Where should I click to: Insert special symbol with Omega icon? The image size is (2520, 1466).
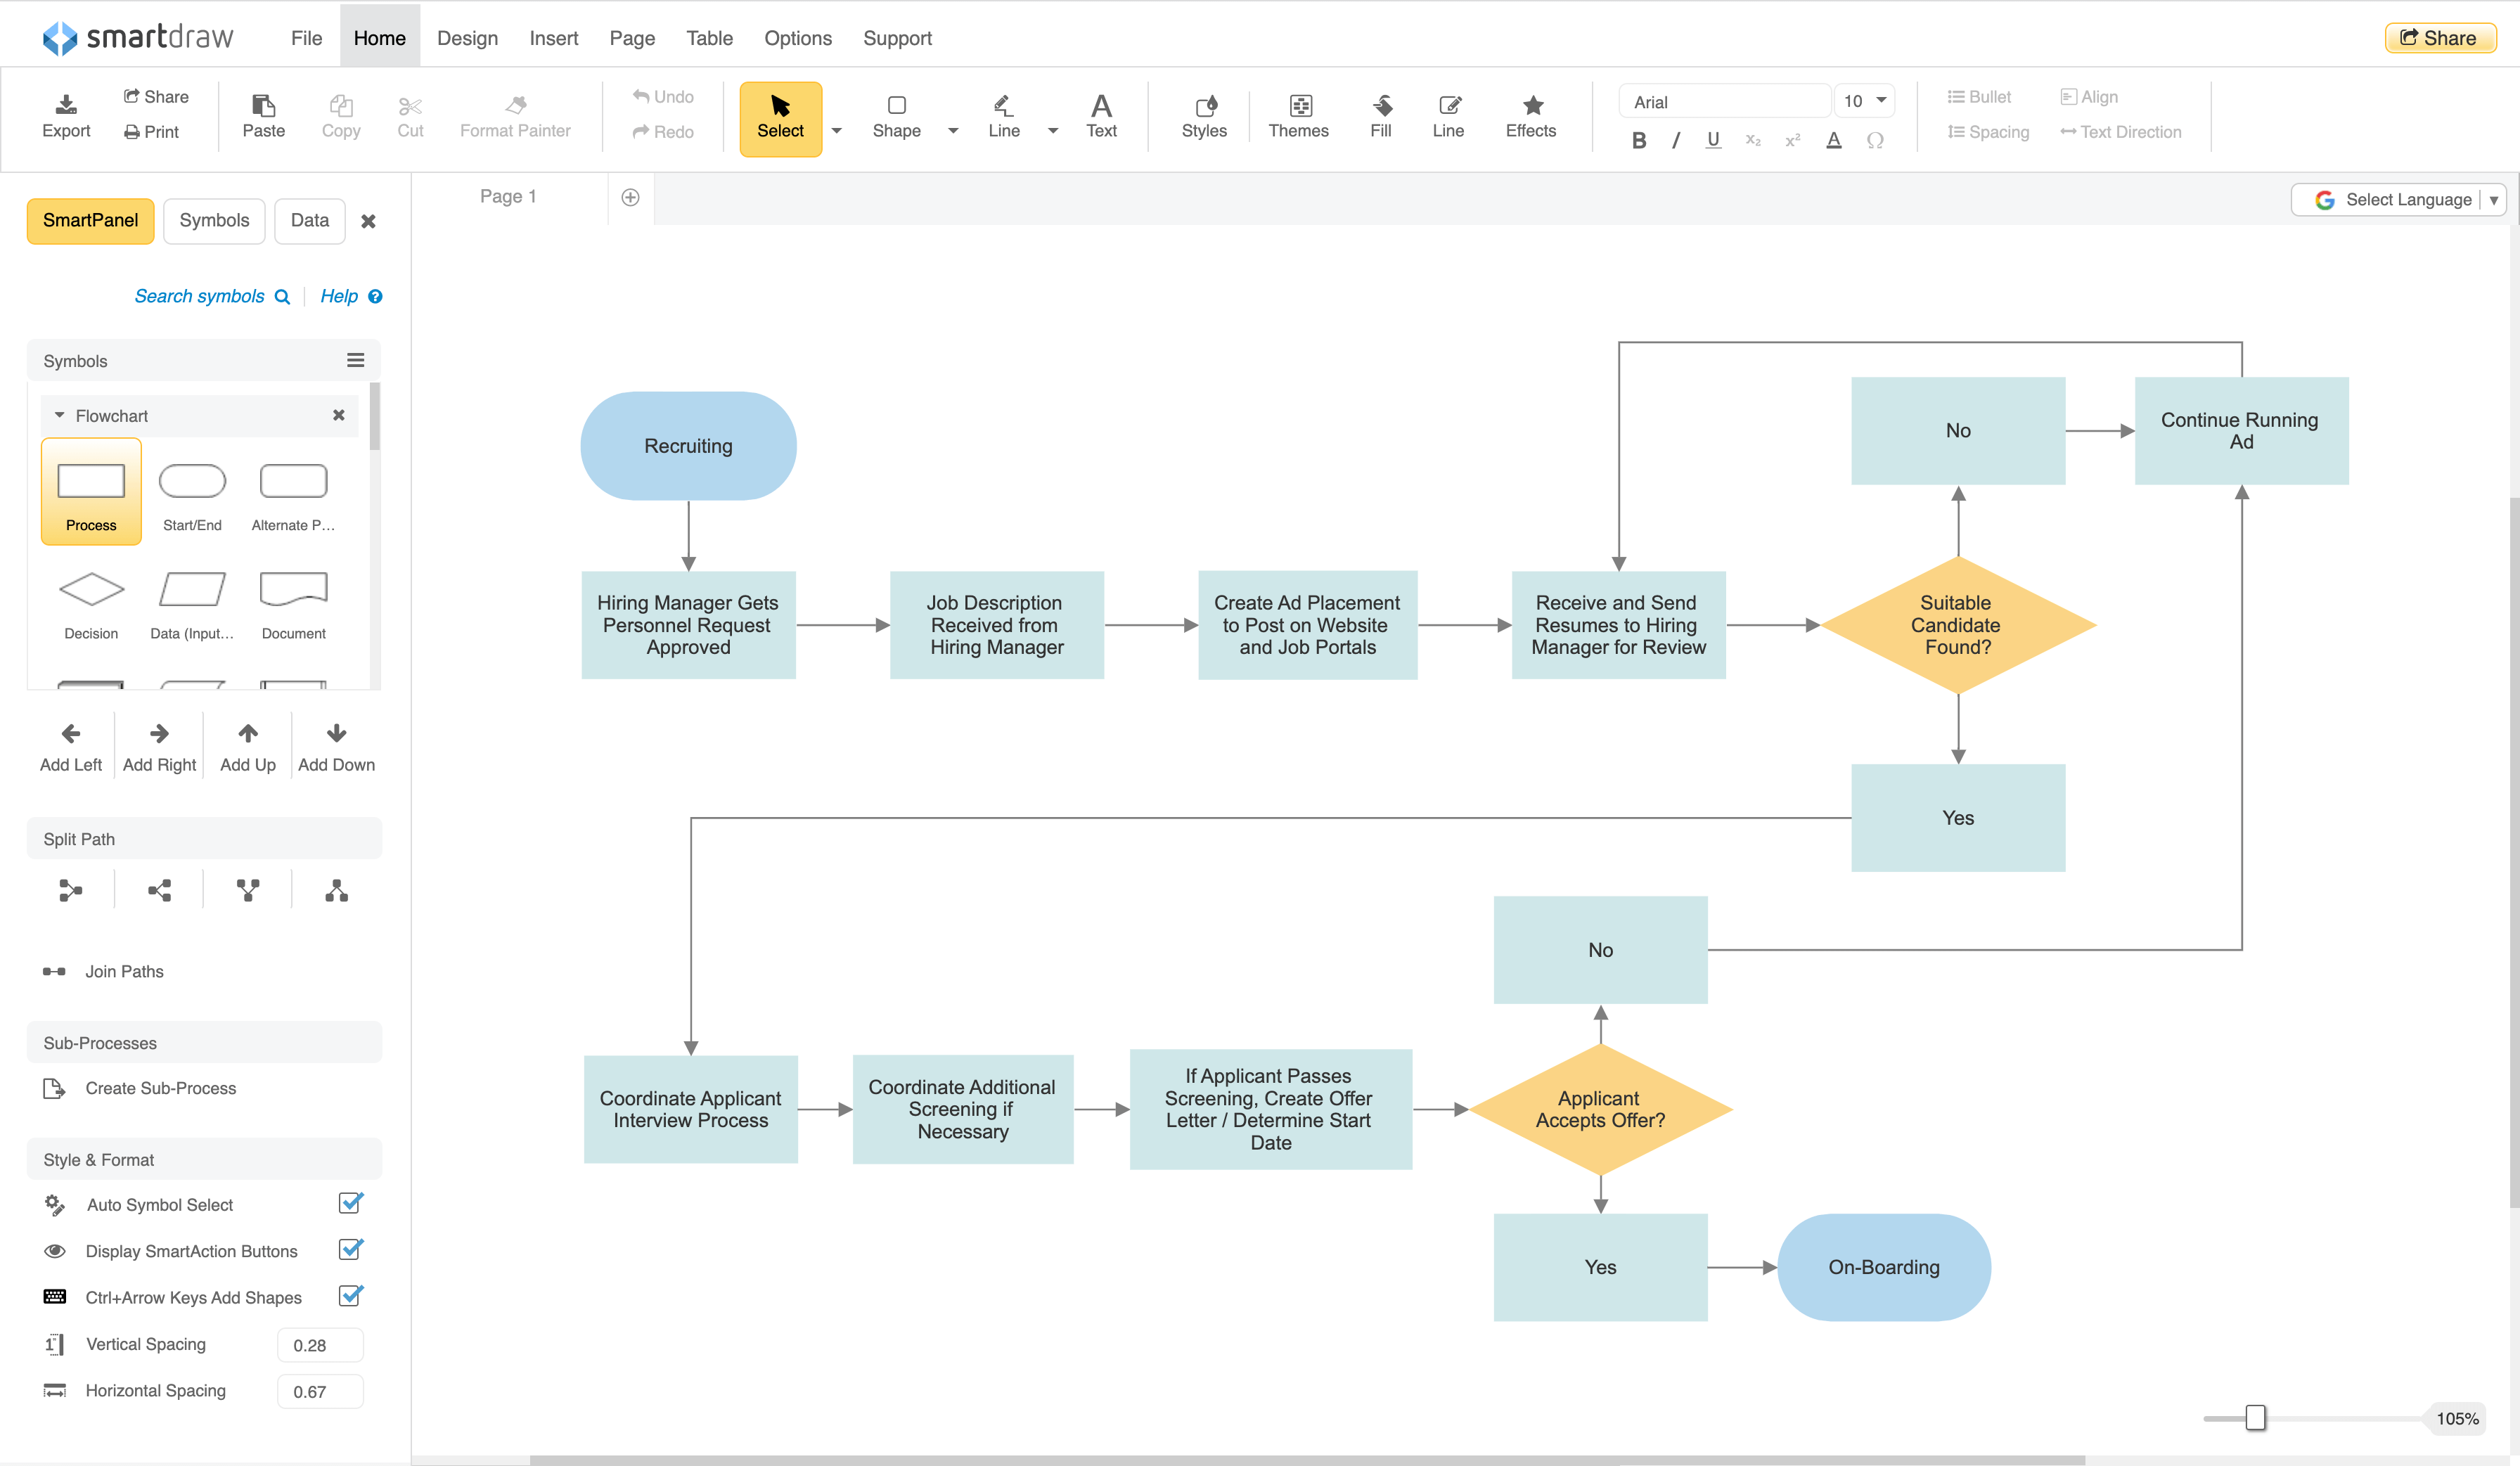[1875, 141]
